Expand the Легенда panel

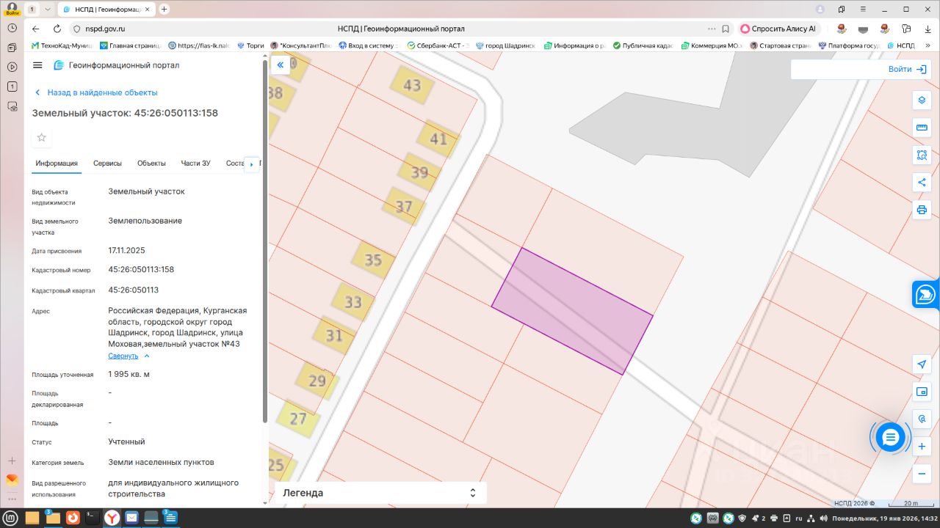(x=380, y=493)
